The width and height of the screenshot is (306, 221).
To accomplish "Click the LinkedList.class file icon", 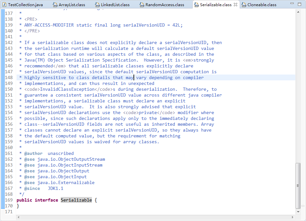I will tap(97, 5).
